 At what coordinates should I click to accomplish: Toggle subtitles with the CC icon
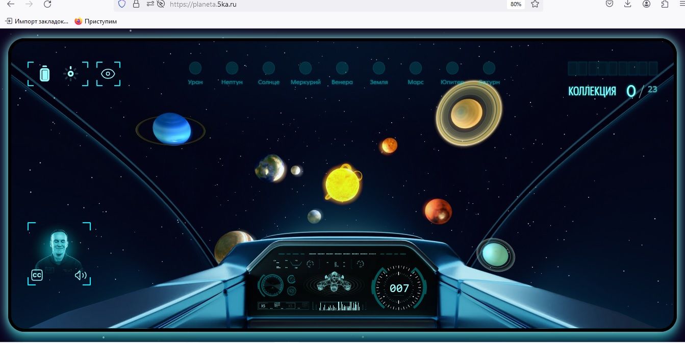pyautogui.click(x=37, y=275)
